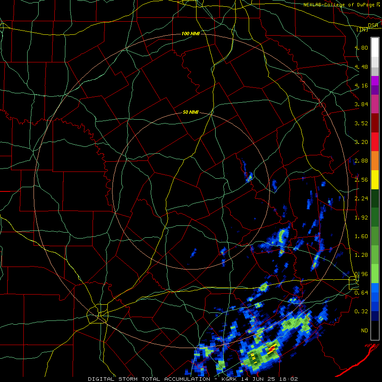Select the 2.56 legend value
Viewport: 382px width, 382px height.
pyautogui.click(x=361, y=180)
